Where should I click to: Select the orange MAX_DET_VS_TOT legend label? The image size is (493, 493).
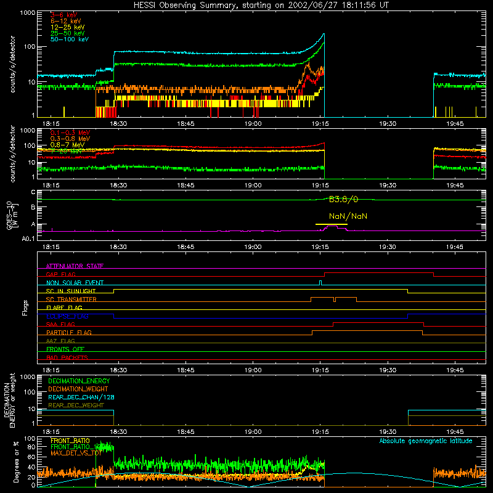(76, 453)
